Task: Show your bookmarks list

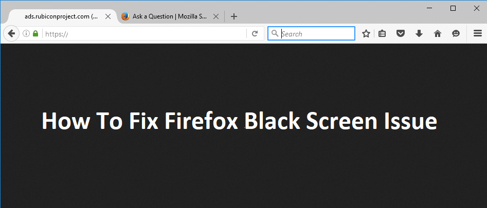Action: pyautogui.click(x=382, y=34)
